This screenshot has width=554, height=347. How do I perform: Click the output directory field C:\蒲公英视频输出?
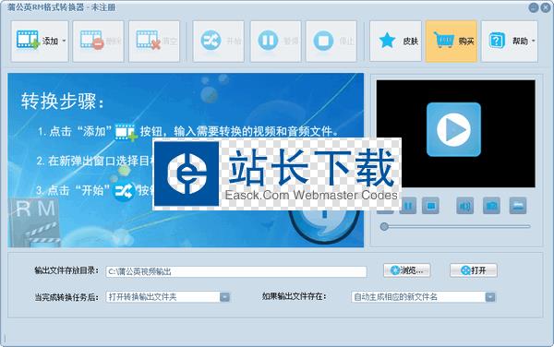236,271
